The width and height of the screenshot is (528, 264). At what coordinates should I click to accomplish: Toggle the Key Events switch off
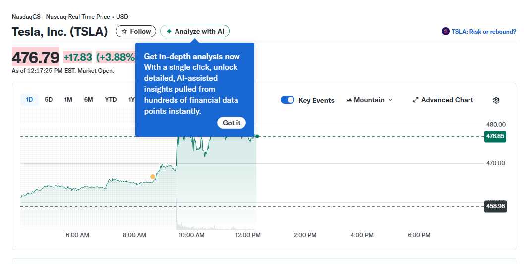click(x=288, y=100)
